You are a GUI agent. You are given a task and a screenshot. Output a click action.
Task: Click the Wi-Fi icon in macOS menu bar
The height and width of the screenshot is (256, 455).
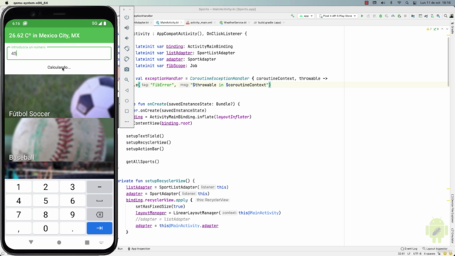point(400,3)
